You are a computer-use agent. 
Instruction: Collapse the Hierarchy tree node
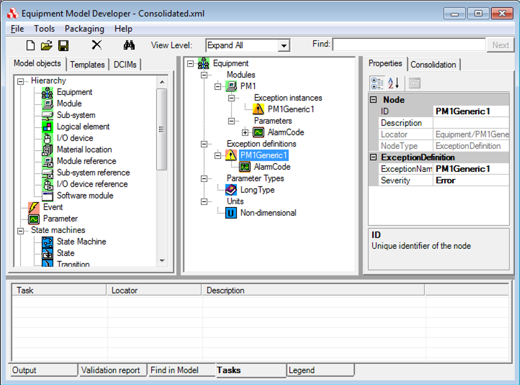tap(21, 81)
